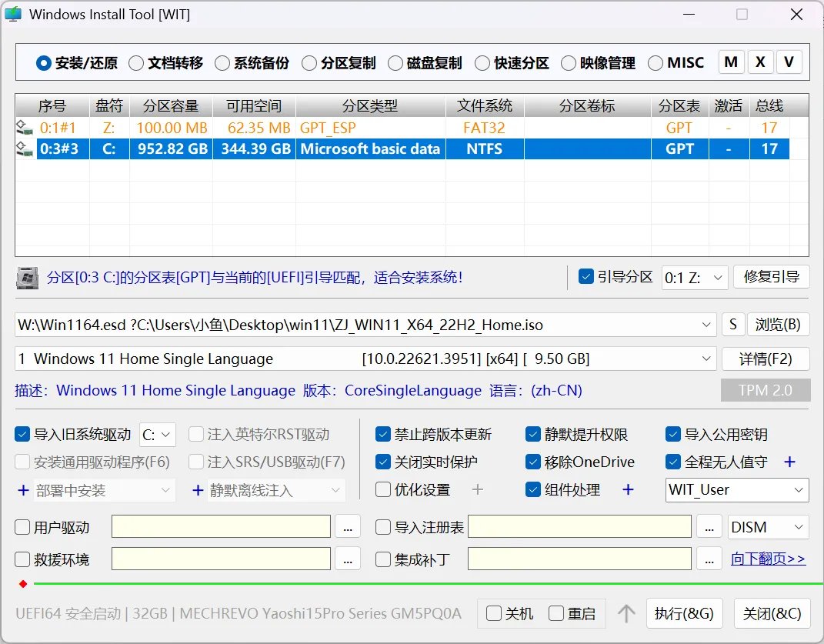824x644 pixels.
Task: Expand the image file path dropdown
Action: tap(706, 325)
